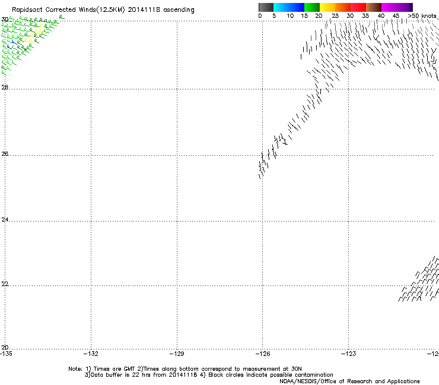Click the latitude label '26'
Image resolution: width=439 pixels, height=385 pixels.
point(5,153)
